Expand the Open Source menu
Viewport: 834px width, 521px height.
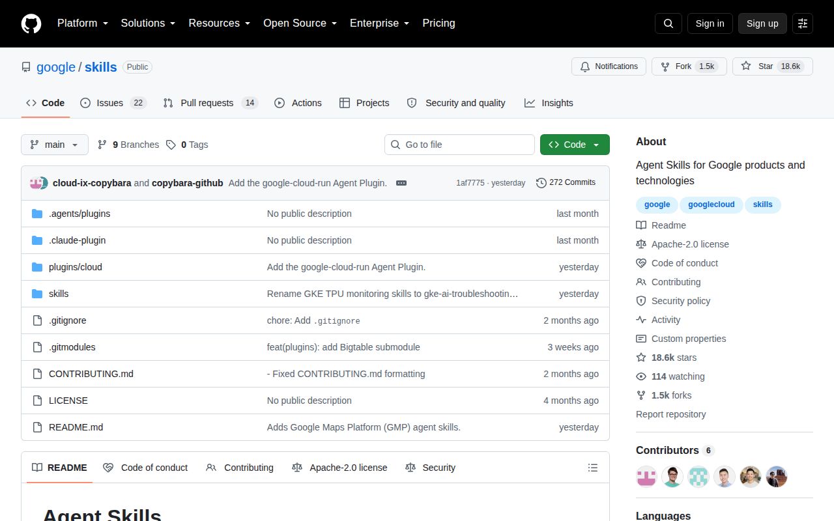pos(300,23)
